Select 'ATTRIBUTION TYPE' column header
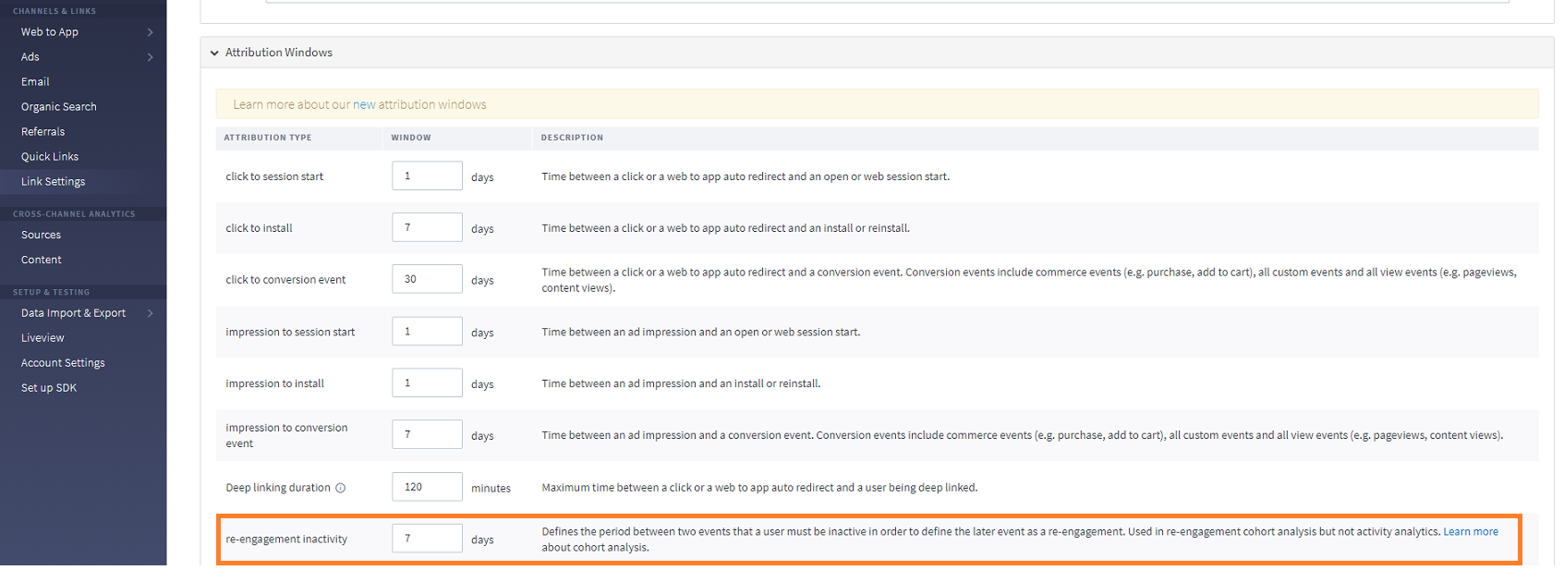This screenshot has height=570, width=1564. coord(268,138)
